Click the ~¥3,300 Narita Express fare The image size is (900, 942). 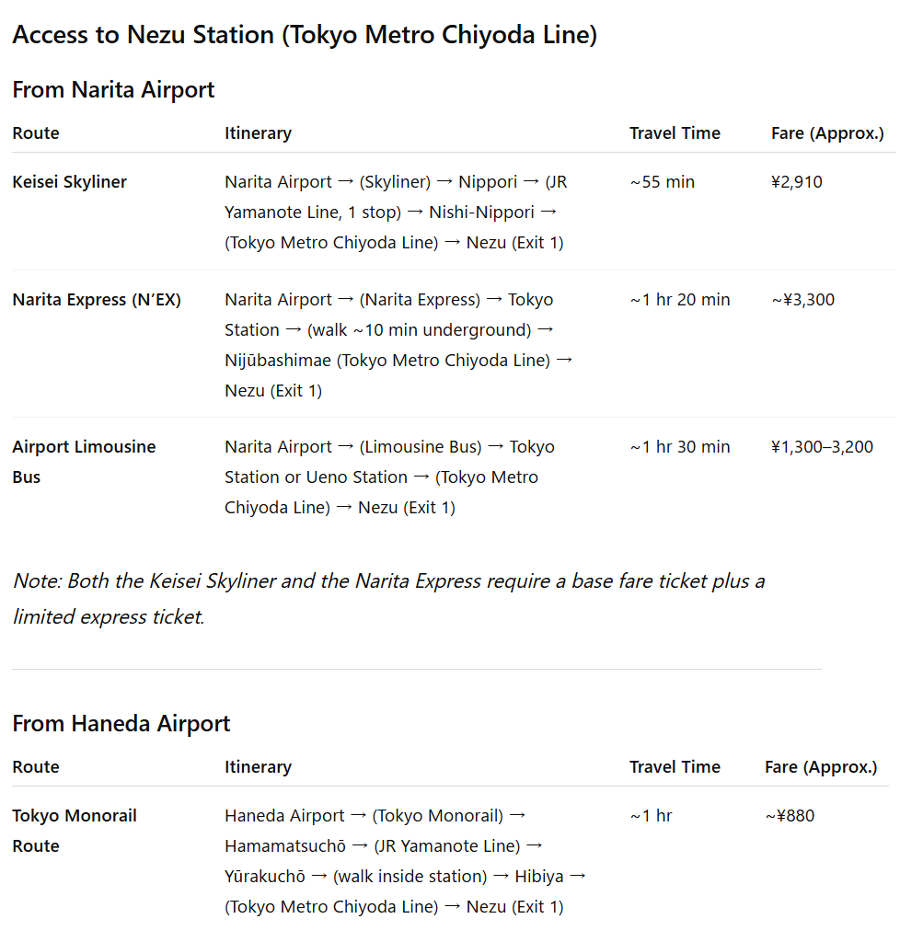click(802, 300)
